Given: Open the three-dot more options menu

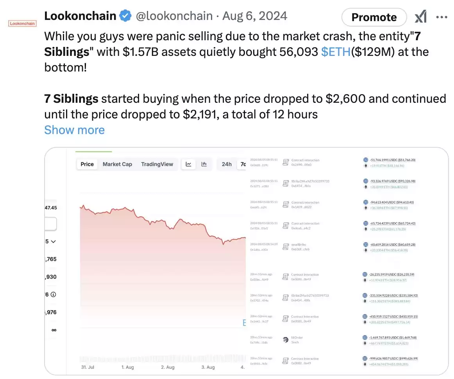Looking at the screenshot, I should (441, 17).
